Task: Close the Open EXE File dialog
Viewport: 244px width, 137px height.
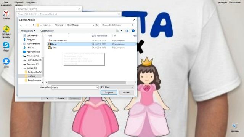Action: pyautogui.click(x=134, y=20)
